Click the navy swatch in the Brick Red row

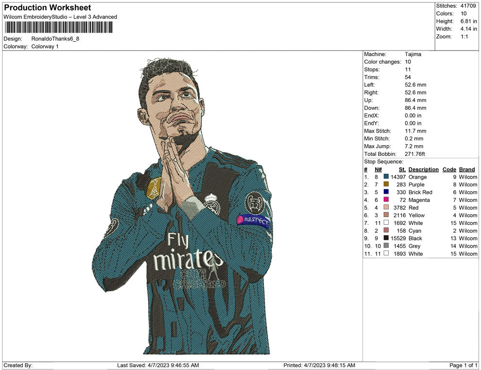click(x=386, y=192)
